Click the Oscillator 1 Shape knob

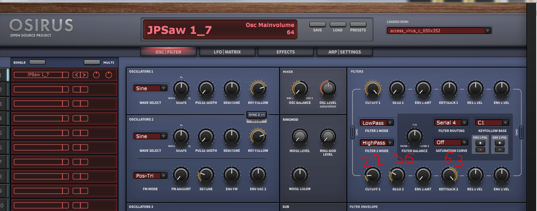point(181,88)
